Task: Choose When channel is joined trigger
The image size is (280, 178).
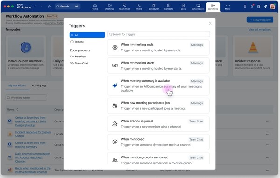Action: pyautogui.click(x=158, y=124)
